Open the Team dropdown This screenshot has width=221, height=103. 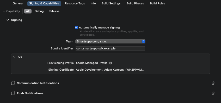(110, 41)
